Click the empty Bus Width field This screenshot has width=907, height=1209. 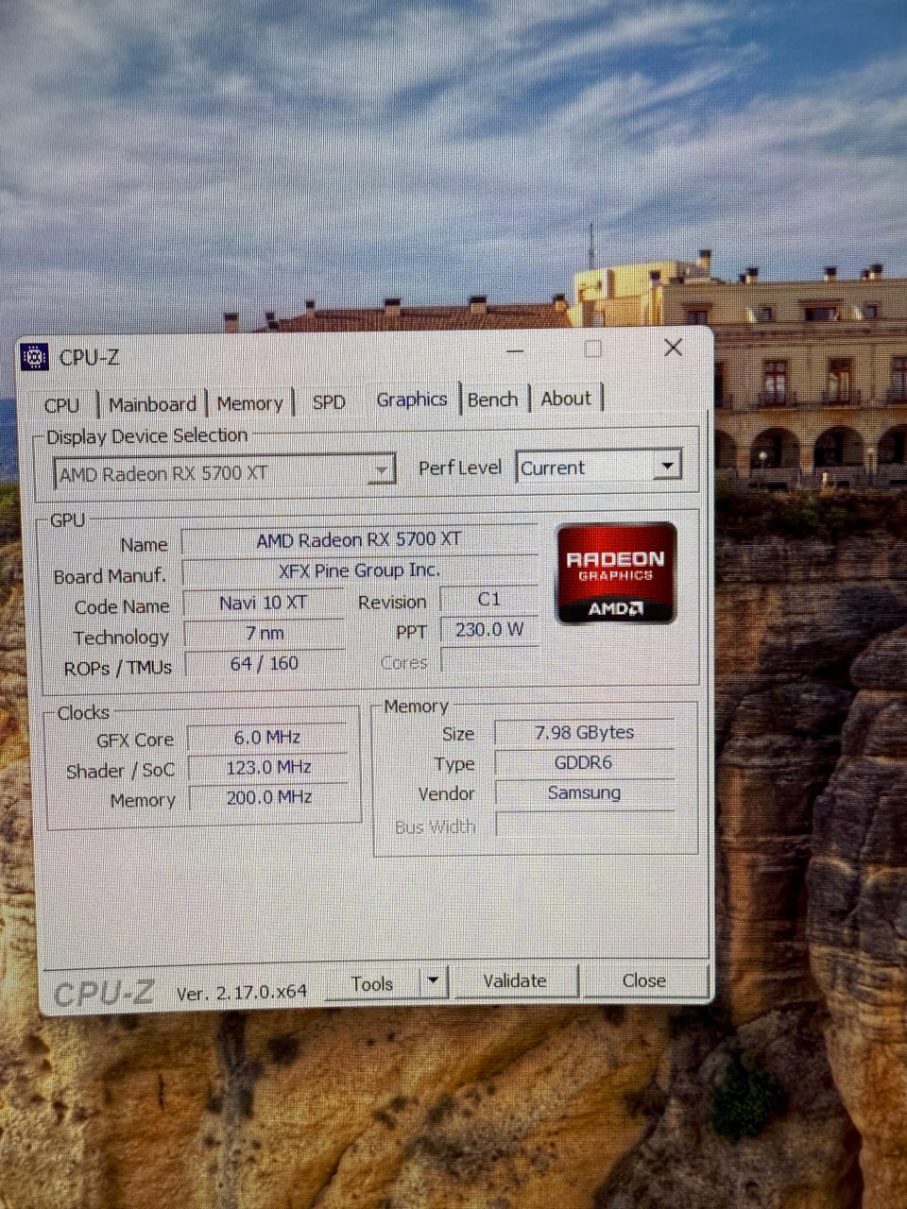[x=586, y=825]
